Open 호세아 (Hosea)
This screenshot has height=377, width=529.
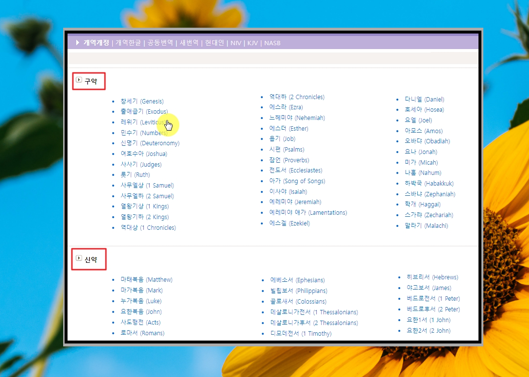[425, 109]
